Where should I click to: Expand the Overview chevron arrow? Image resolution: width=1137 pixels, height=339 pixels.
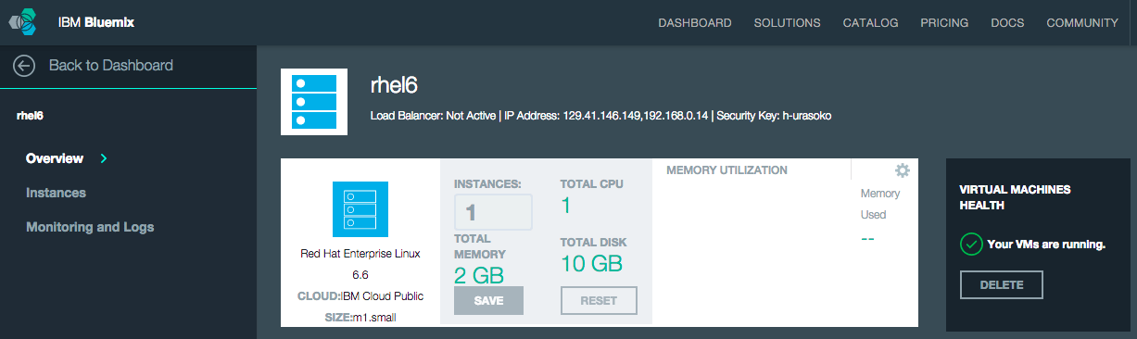click(x=104, y=158)
